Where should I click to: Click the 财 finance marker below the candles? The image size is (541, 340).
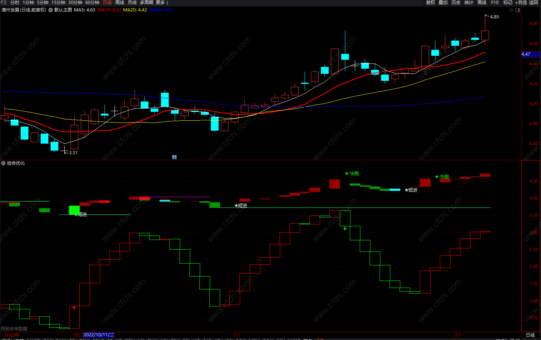pos(174,157)
